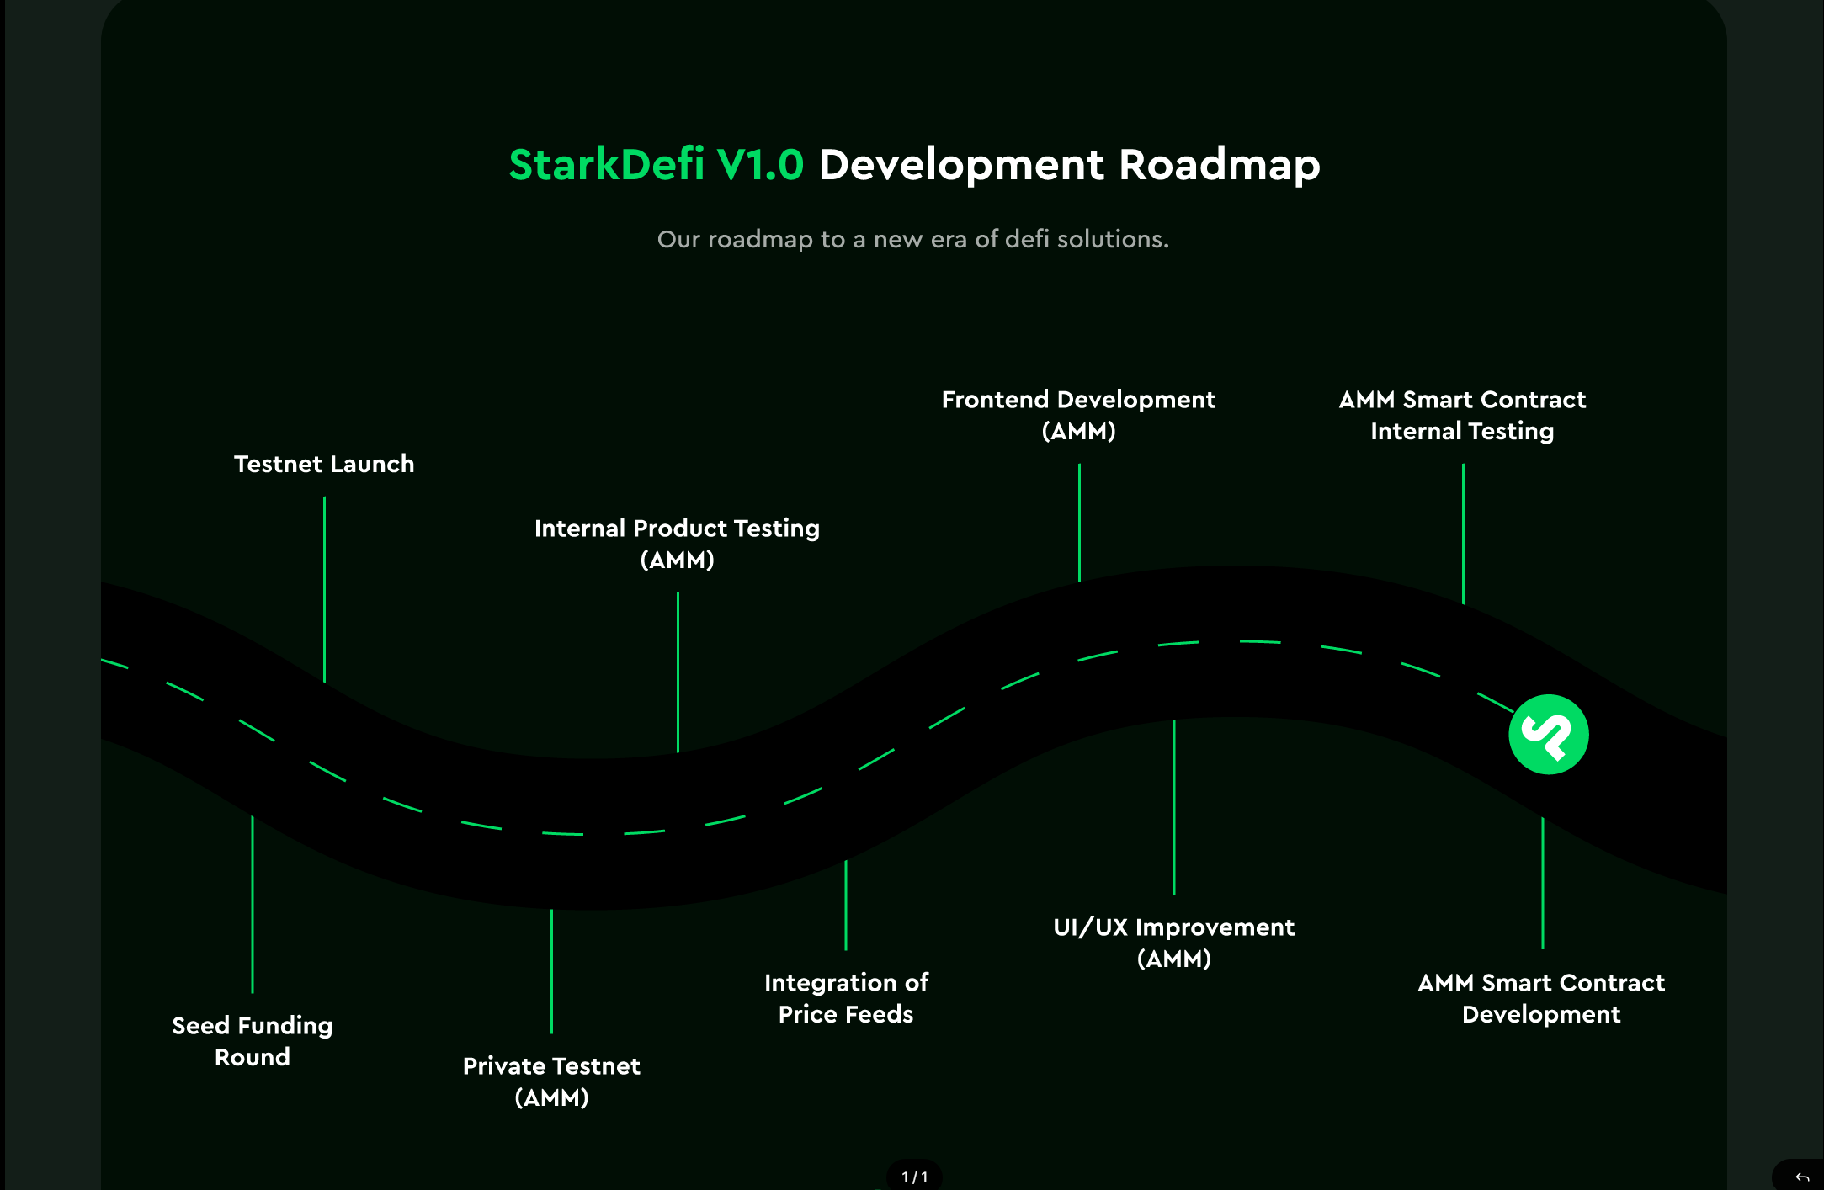This screenshot has width=1824, height=1190.
Task: Click the connector line above AMM Smart Contract Development
Action: pyautogui.click(x=1543, y=883)
